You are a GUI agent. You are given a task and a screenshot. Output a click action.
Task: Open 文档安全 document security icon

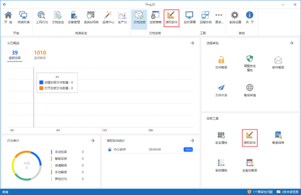[x=58, y=17]
